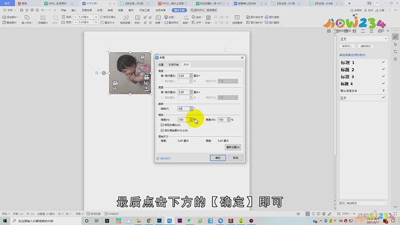
Task: Click the save icon in the quick access toolbar
Action: [x=21, y=10]
